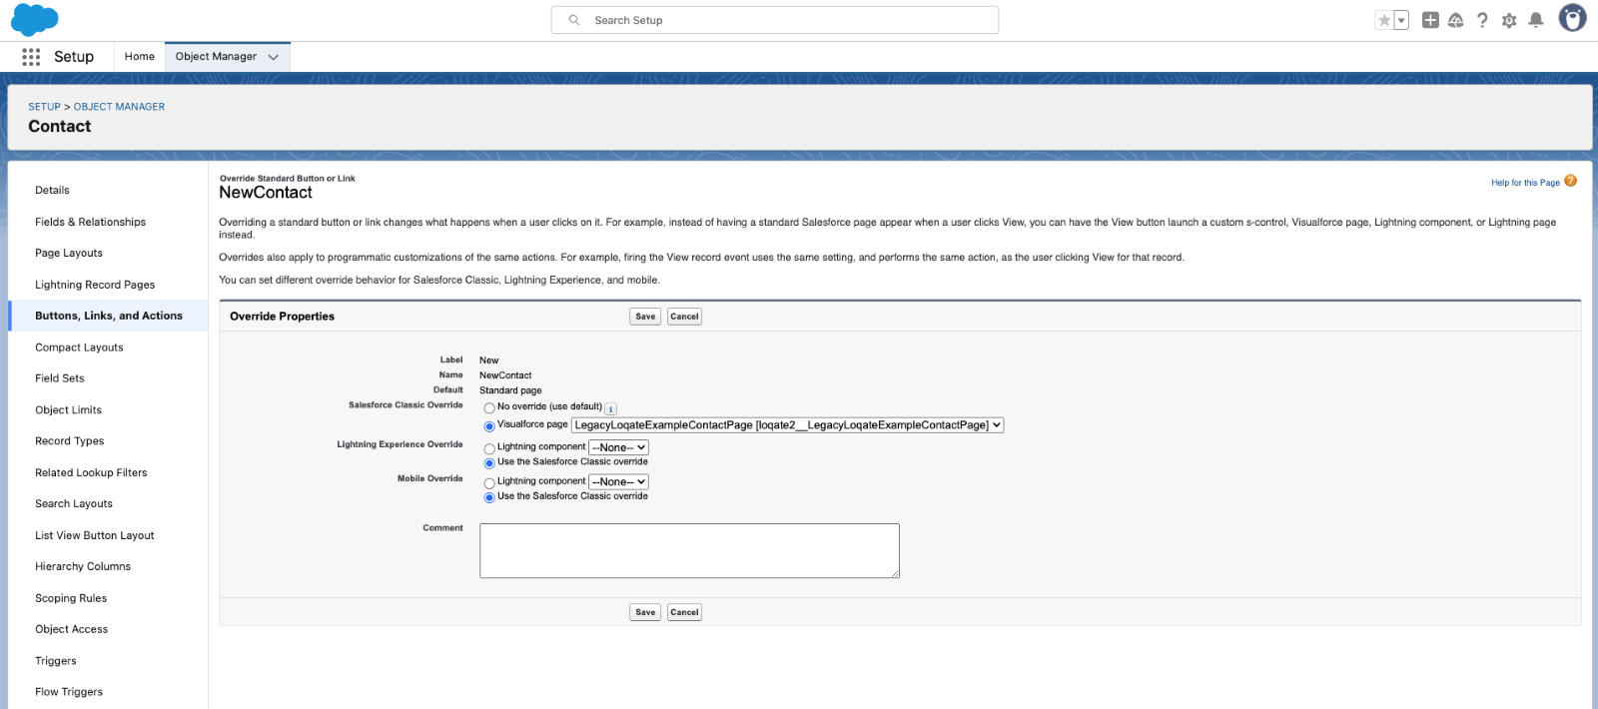
Task: Click the Contact object title
Action: click(60, 127)
